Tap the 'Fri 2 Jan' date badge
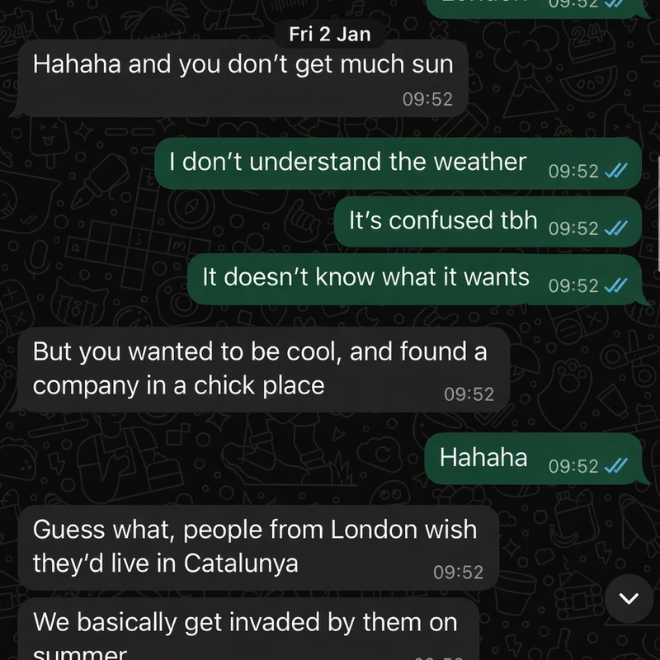The image size is (660, 660). pos(329,34)
